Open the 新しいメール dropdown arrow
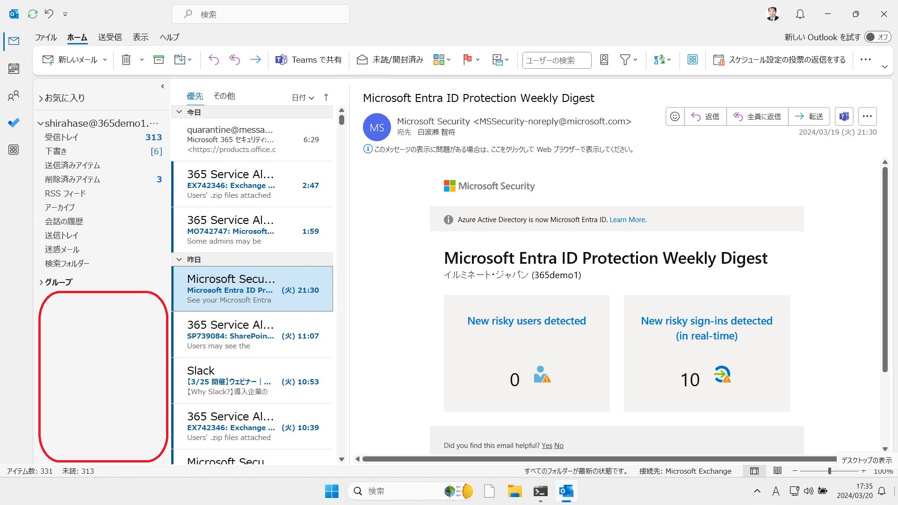This screenshot has height=505, width=898. point(105,60)
